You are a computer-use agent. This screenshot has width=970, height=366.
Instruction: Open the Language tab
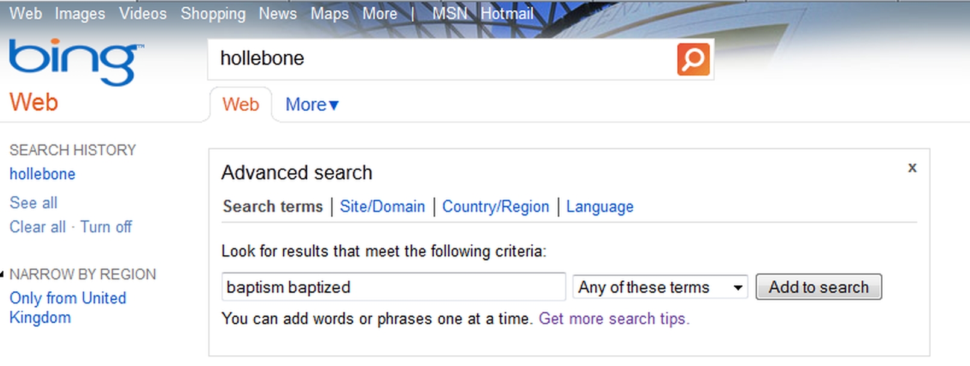point(599,206)
